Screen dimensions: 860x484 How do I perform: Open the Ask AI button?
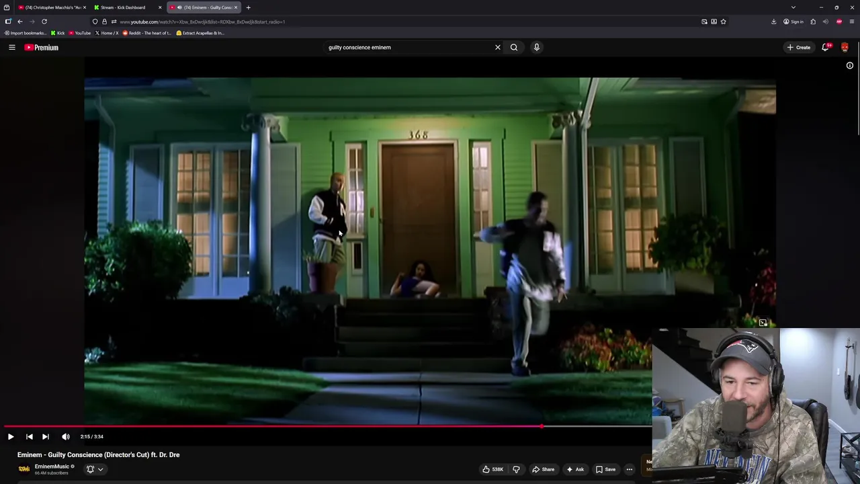(575, 469)
